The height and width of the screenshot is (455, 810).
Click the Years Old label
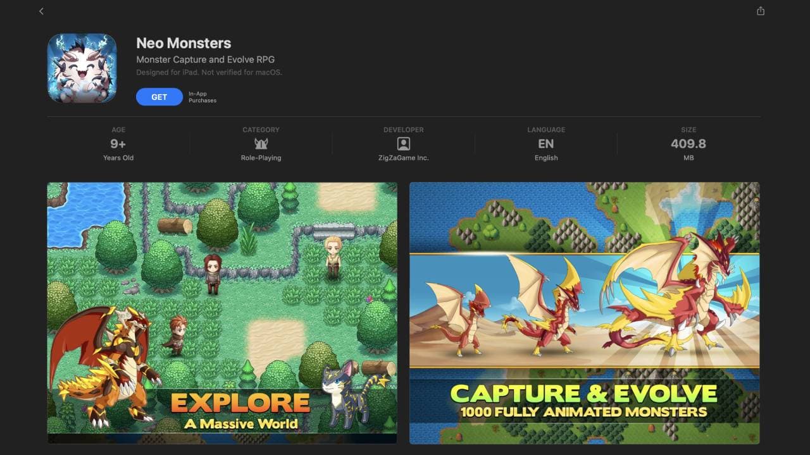(118, 158)
